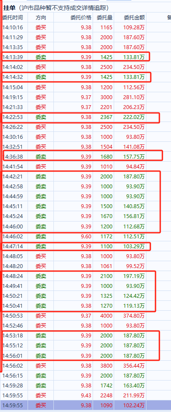
Task: Click the amount 157.75万
Action: [x=134, y=157]
